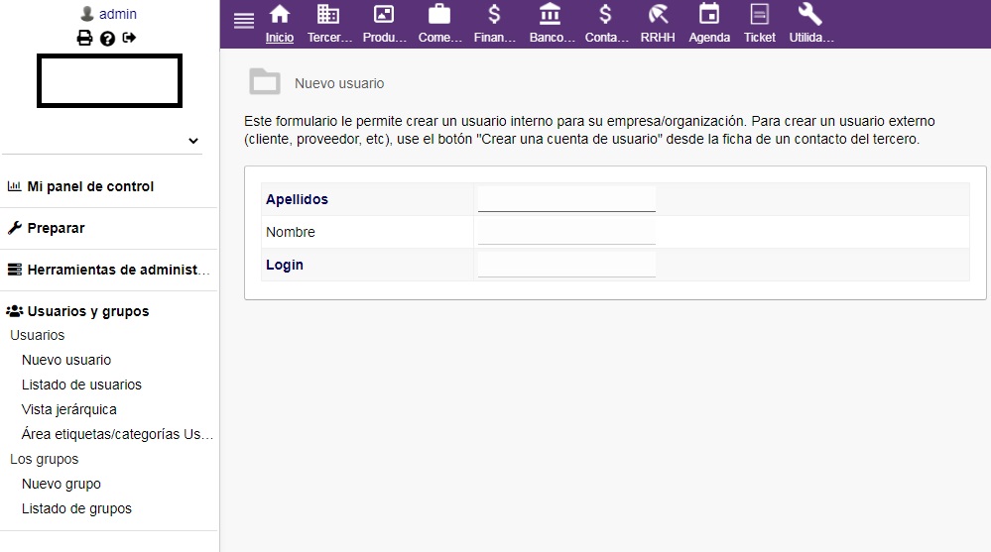
Task: Open Nuevo usuario in the sidebar
Action: [x=66, y=360]
